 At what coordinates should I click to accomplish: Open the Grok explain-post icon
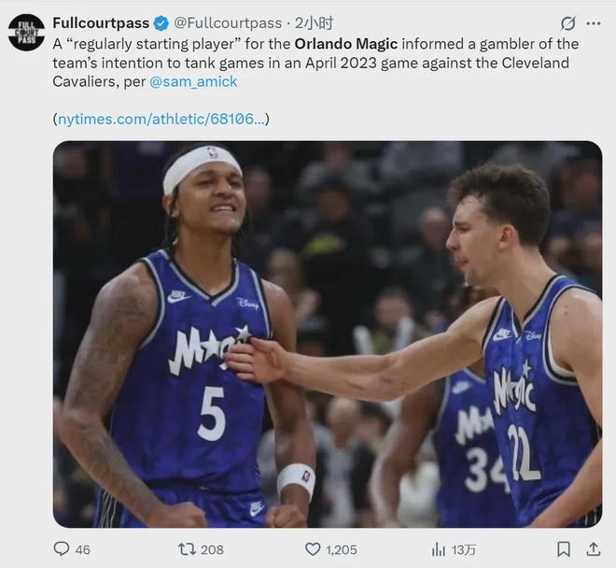click(x=567, y=23)
